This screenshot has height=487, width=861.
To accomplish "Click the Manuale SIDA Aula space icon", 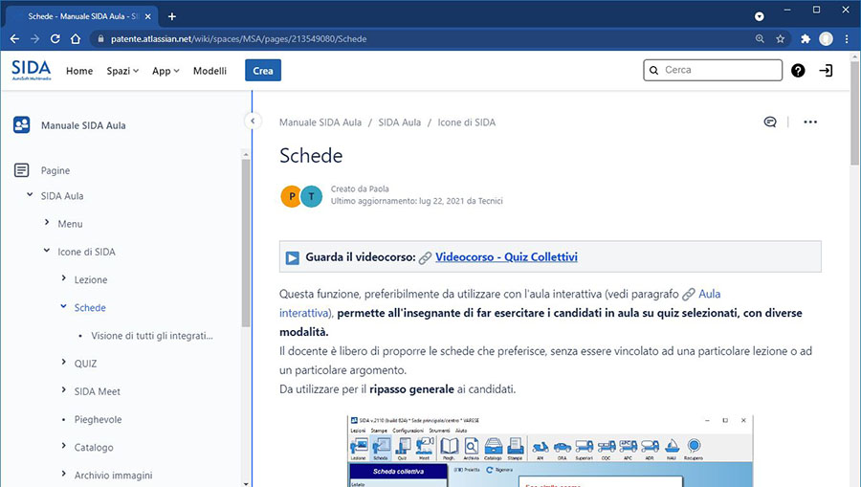I will 22,125.
